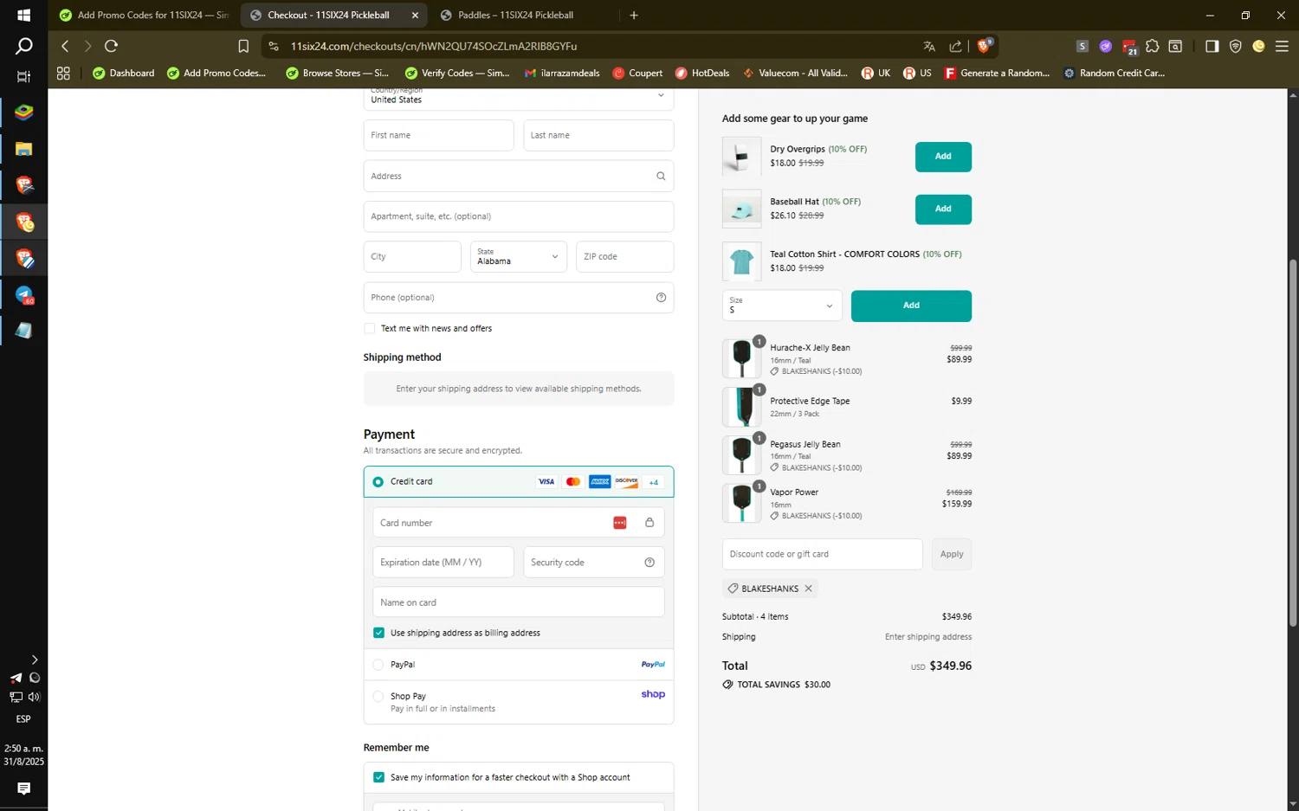Click the share page icon
The width and height of the screenshot is (1299, 811).
click(x=955, y=46)
